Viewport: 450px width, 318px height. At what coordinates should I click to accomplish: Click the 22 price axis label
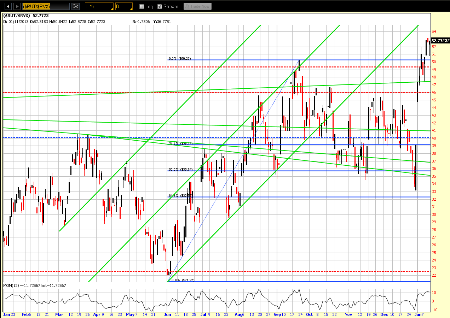pyautogui.click(x=433, y=275)
